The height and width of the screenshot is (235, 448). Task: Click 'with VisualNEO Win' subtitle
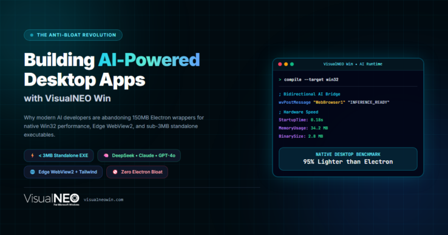pos(67,98)
